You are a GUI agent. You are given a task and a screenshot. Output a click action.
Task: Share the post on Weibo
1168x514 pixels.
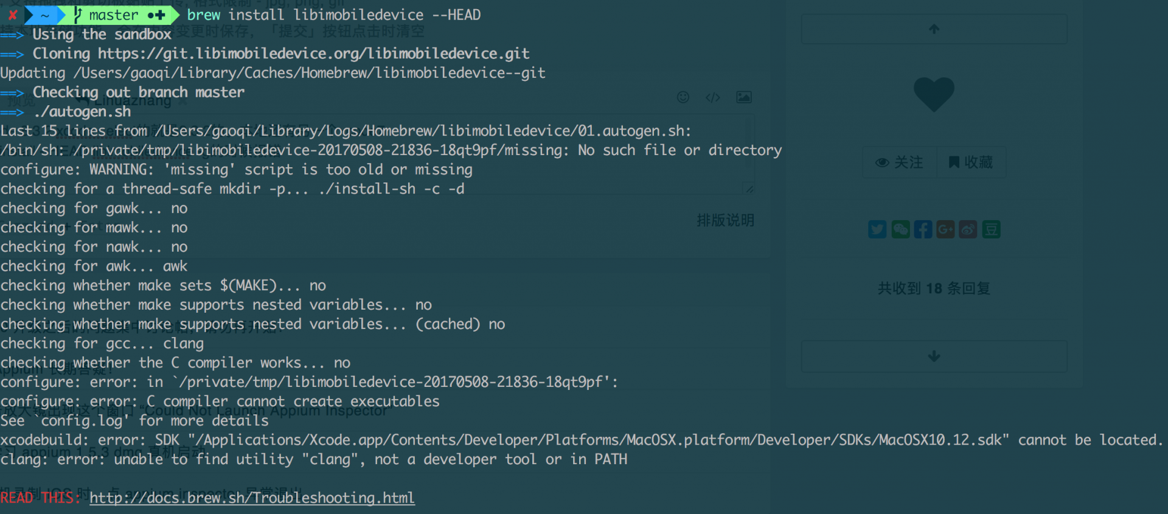(x=968, y=229)
